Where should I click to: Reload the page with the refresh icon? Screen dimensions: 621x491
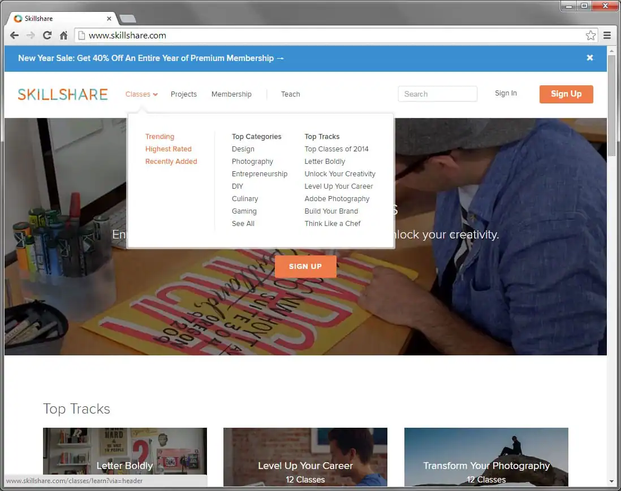[47, 35]
